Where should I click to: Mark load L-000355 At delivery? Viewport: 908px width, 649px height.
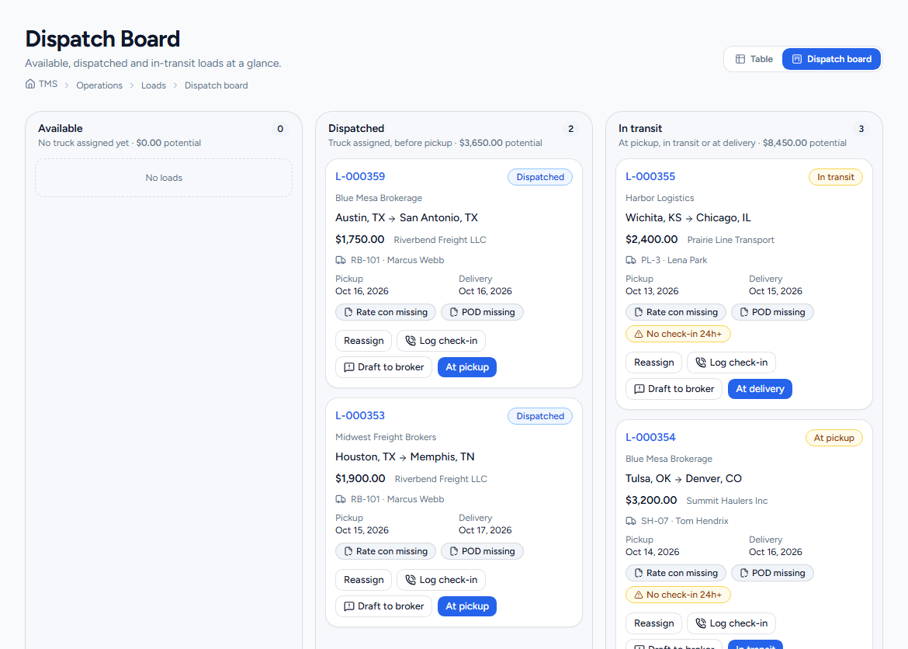coord(760,389)
